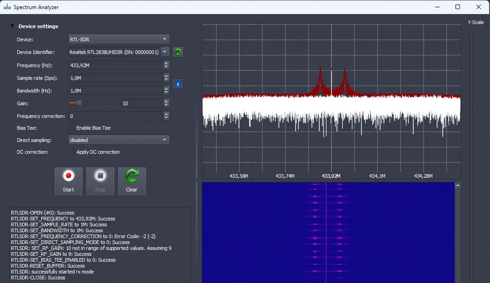
Task: Click the waterfall scroll-up arrow
Action: [x=458, y=185]
